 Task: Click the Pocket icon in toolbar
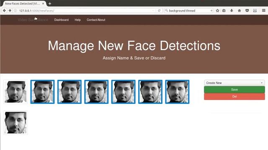coord(247,10)
